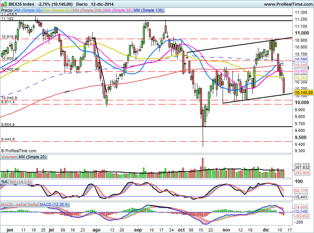Click the jun month label on time axis
The image size is (314, 233).
[10, 230]
